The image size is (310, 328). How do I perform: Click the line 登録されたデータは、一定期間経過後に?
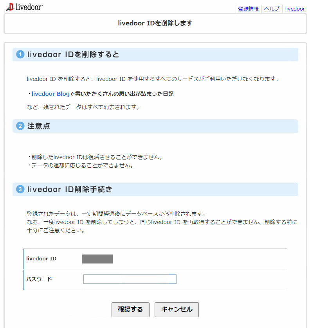click(116, 214)
